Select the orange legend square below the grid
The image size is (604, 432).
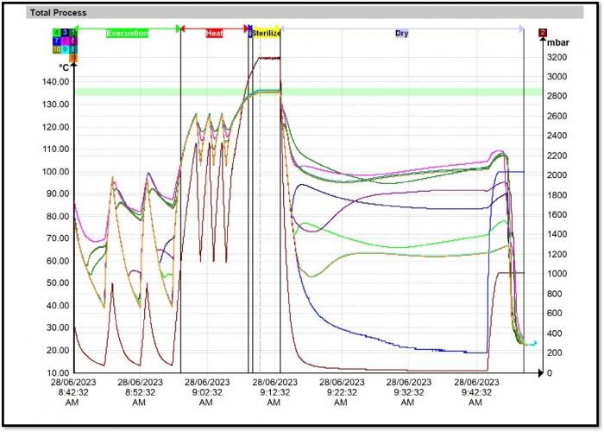point(73,58)
